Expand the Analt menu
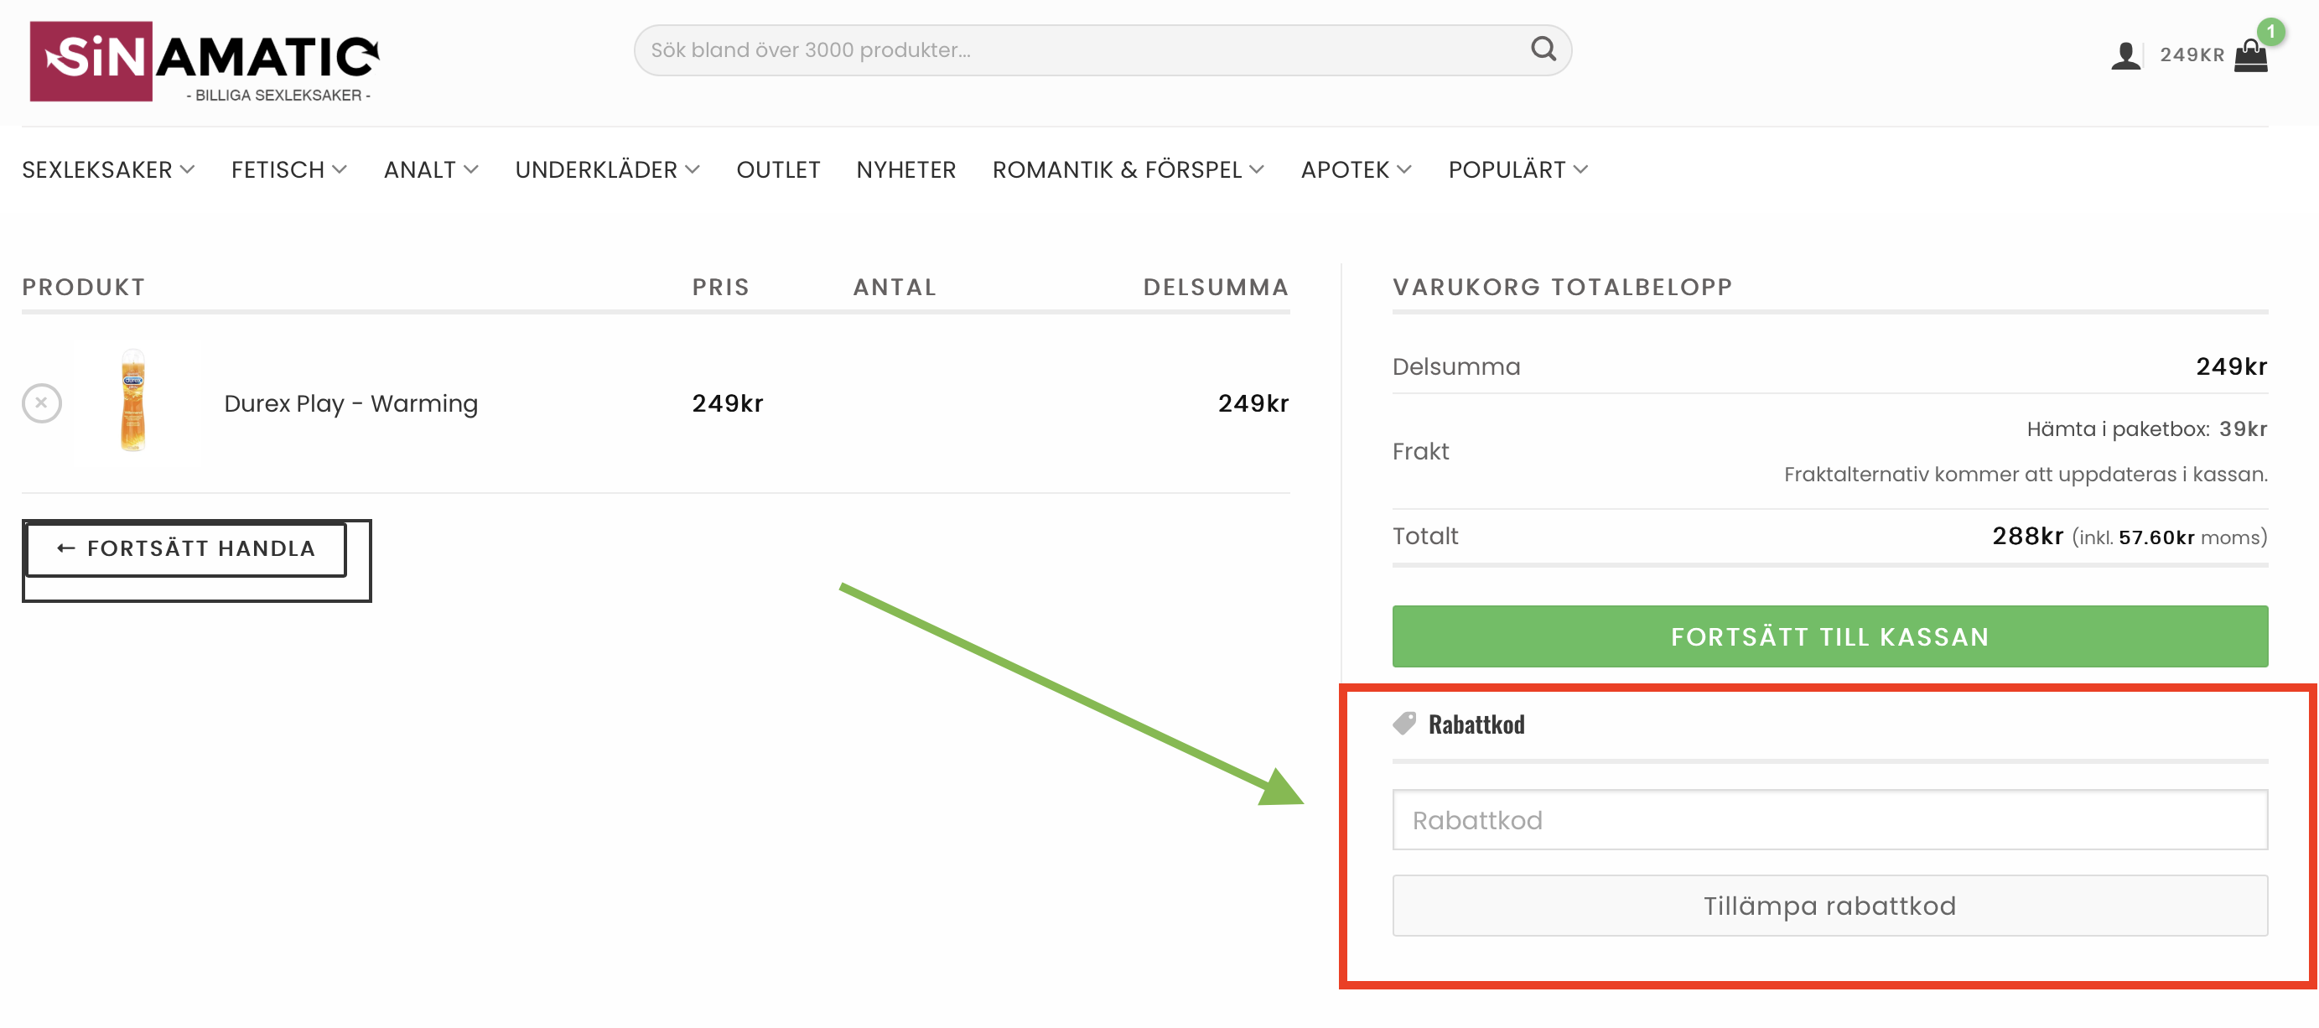2319x1028 pixels. (431, 170)
